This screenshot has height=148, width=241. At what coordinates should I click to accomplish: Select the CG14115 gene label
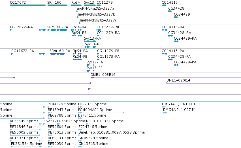[x=170, y=3]
